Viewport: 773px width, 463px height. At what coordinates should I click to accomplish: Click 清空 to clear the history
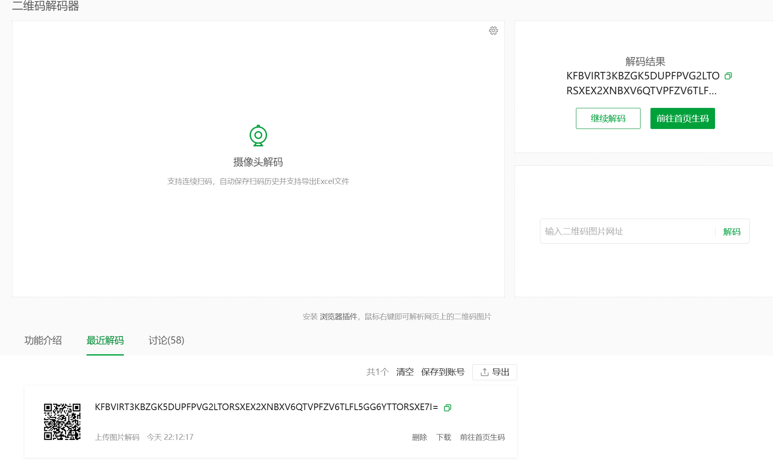(x=405, y=372)
